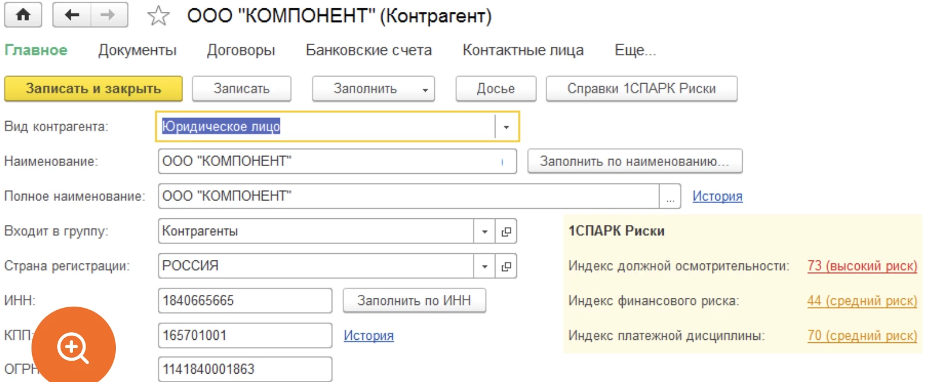Screen dimensions: 934x382
Task: Go back with the left arrow
Action: tap(72, 15)
